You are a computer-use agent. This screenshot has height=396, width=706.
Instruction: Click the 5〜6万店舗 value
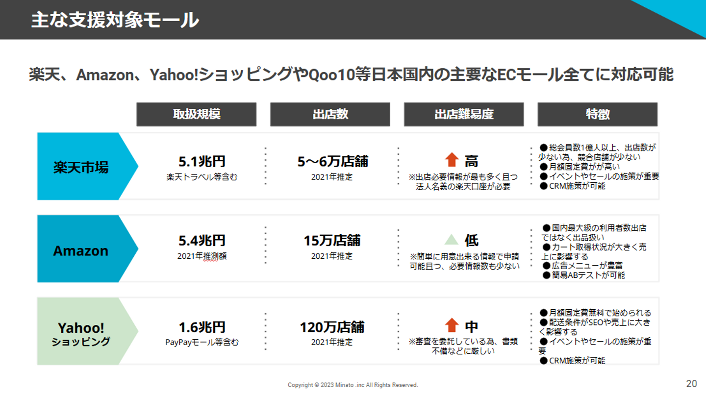click(333, 161)
